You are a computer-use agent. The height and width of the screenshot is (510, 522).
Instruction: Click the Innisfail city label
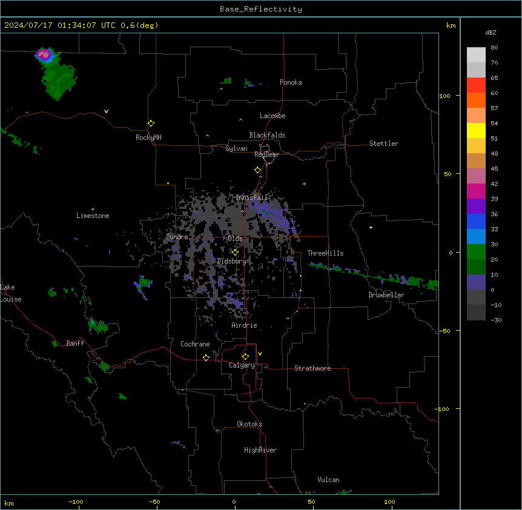[x=252, y=197]
